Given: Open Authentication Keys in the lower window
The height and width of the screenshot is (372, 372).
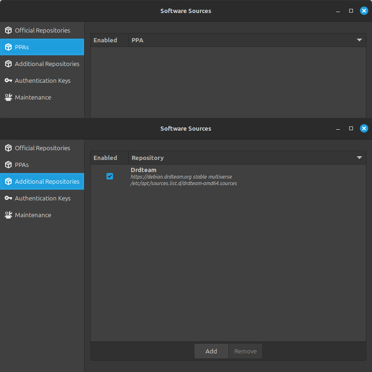Looking at the screenshot, I should (x=42, y=198).
